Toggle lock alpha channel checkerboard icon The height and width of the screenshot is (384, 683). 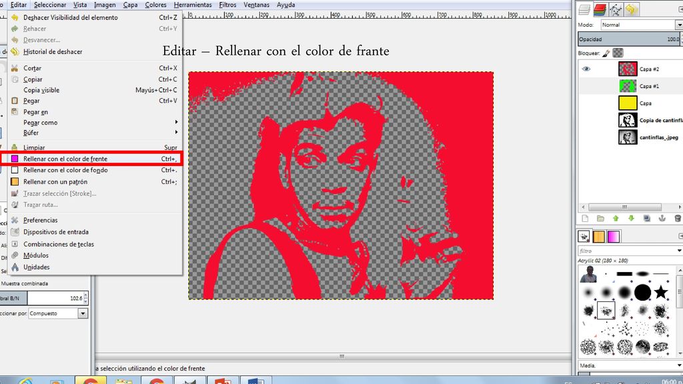pos(618,53)
